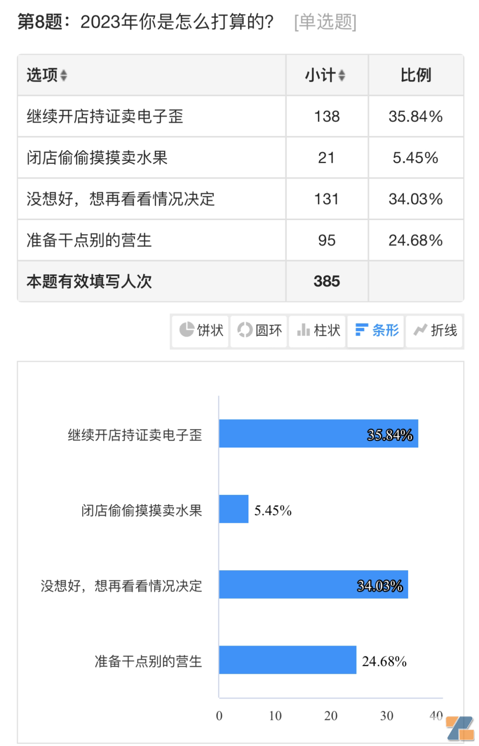The width and height of the screenshot is (479, 746).
Task: Switch to 折线 chart view
Action: pyautogui.click(x=444, y=330)
